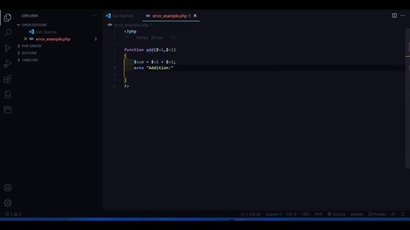
Task: Open the editor More Actions ellipsis
Action: click(x=403, y=15)
